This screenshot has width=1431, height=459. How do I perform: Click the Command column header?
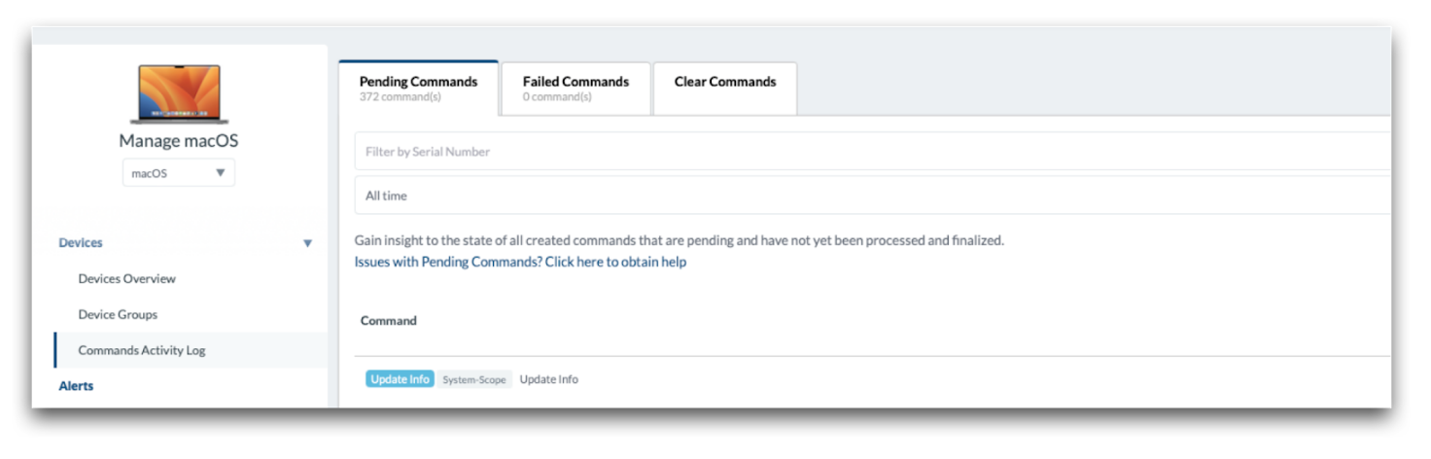[x=389, y=320]
